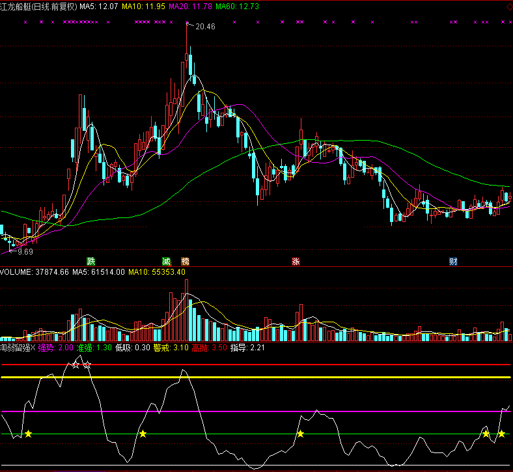This screenshot has width=513, height=472.
Task: Click the 警戒: 3.10 indicator value
Action: pyautogui.click(x=171, y=348)
